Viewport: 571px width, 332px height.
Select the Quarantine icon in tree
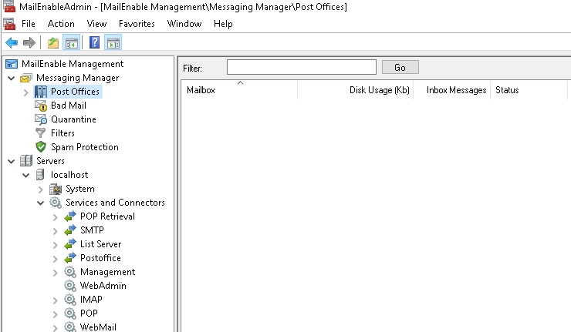(41, 119)
